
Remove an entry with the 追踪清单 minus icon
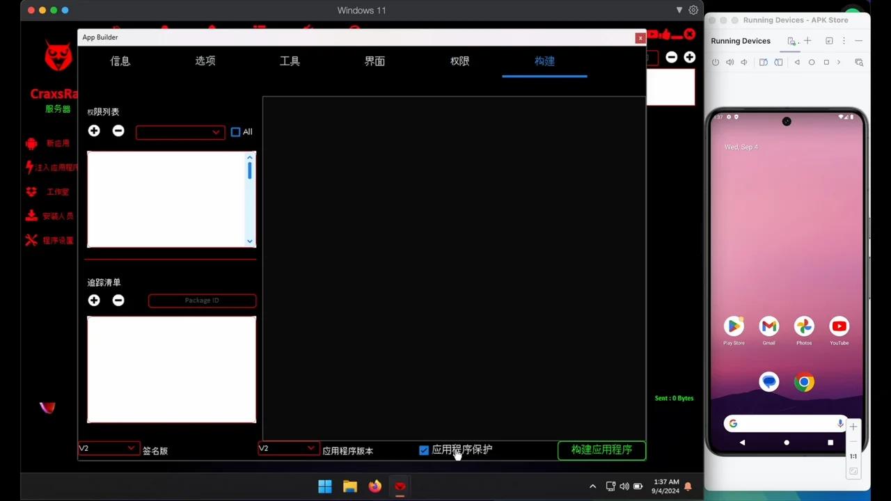[x=118, y=300]
